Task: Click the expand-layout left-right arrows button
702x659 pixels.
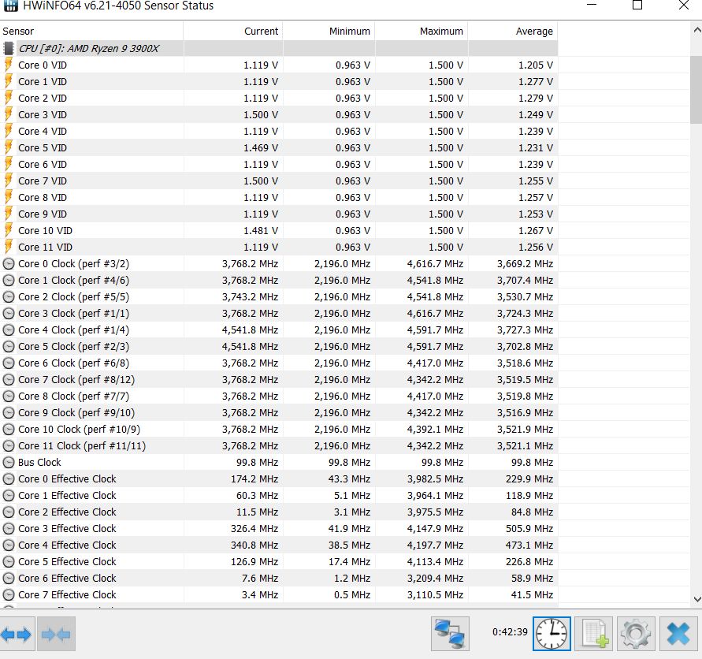Action: pos(17,634)
